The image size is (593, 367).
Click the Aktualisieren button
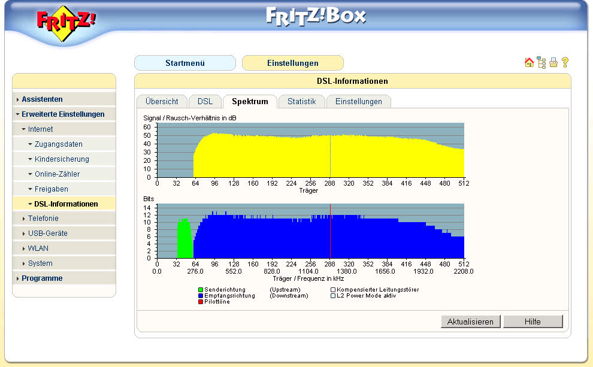tap(470, 321)
